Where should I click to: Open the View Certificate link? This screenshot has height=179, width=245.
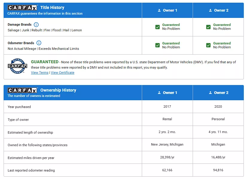(x=63, y=72)
